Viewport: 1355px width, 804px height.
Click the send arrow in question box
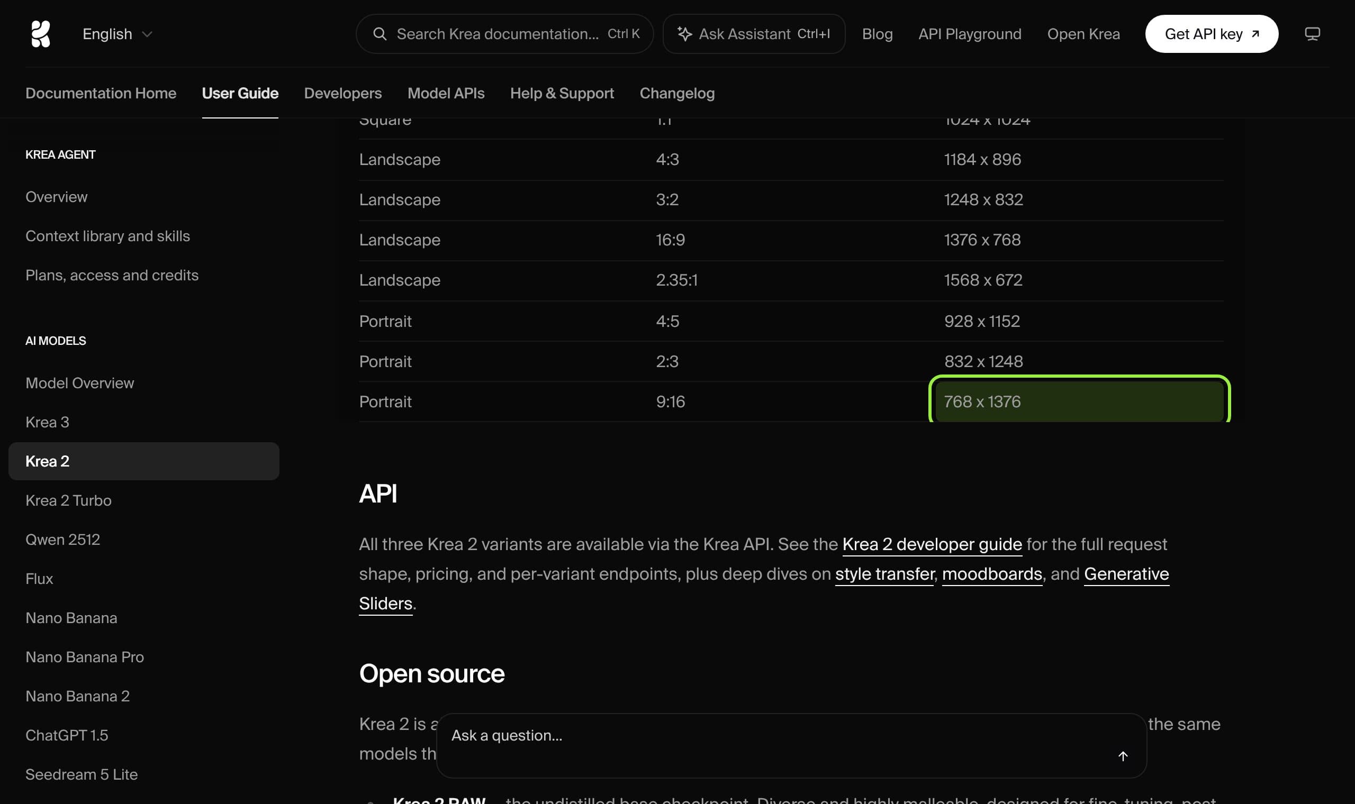coord(1123,756)
